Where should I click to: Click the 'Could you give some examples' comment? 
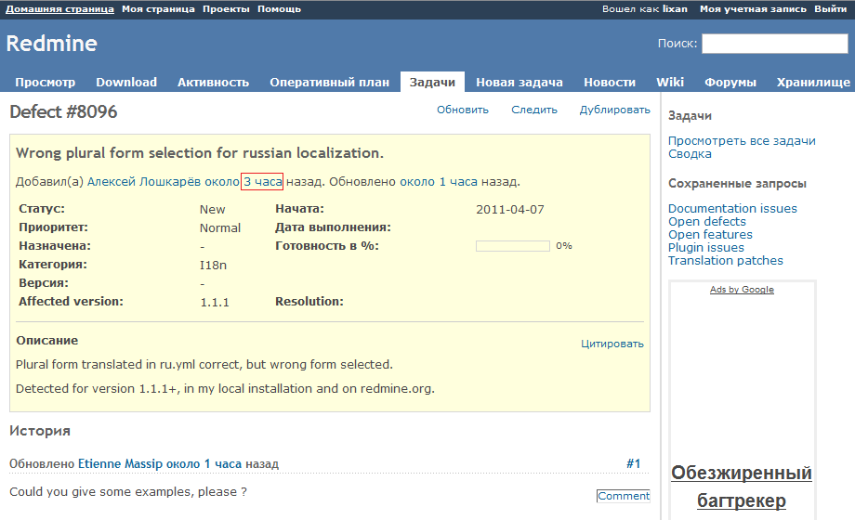pyautogui.click(x=128, y=491)
